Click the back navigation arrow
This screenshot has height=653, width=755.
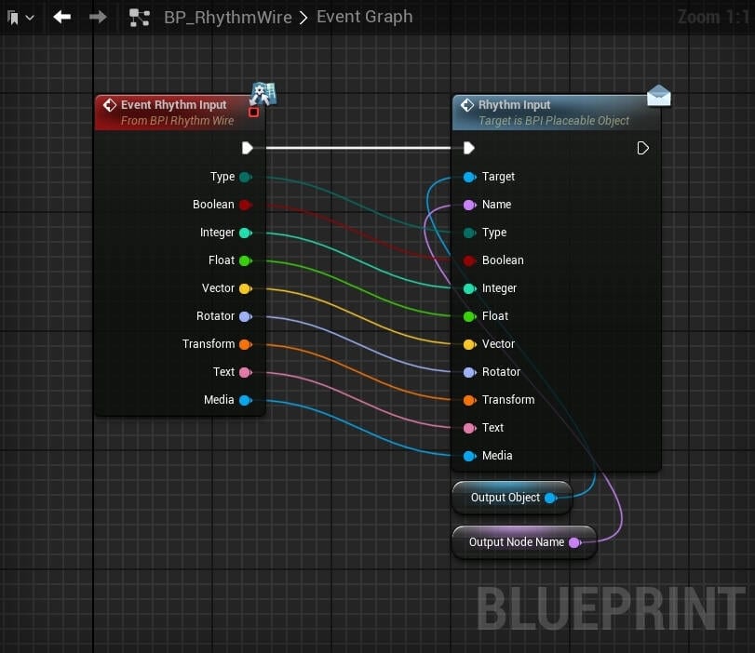[x=61, y=17]
